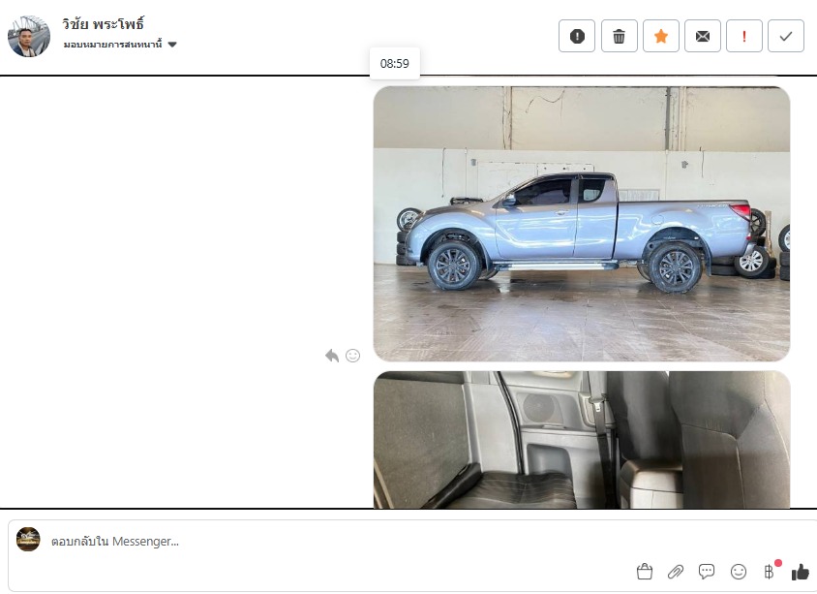Click page avatar beside reply field

(28, 539)
